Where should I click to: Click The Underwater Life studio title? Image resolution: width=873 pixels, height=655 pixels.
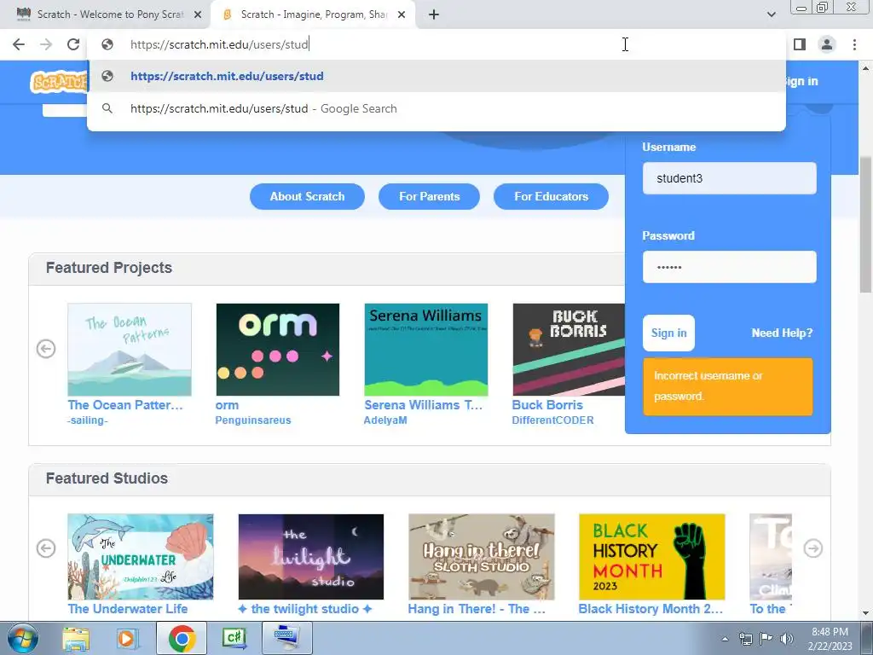pyautogui.click(x=128, y=609)
